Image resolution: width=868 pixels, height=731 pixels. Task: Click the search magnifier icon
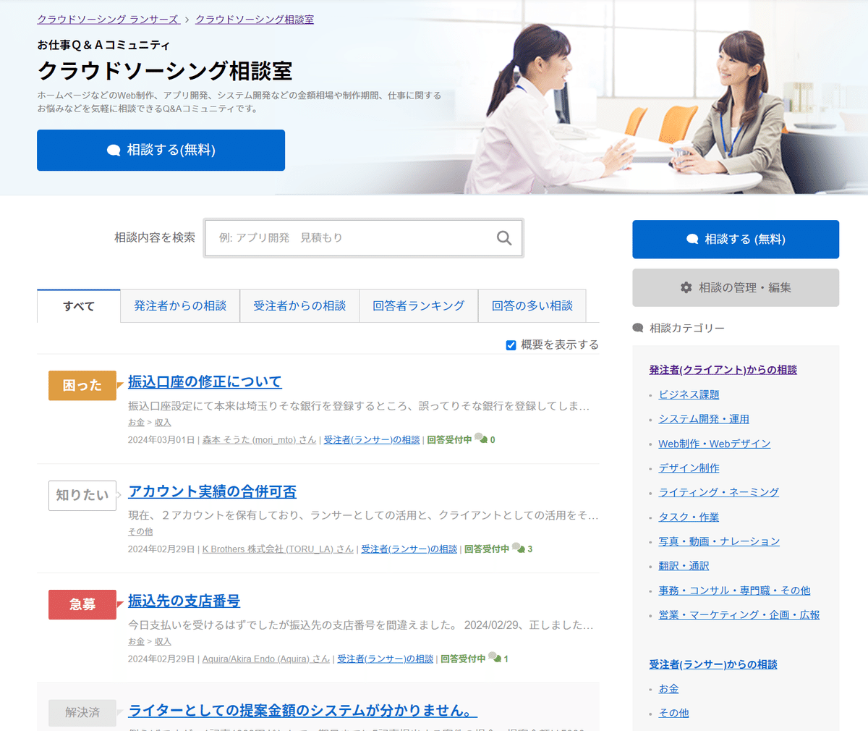[504, 238]
